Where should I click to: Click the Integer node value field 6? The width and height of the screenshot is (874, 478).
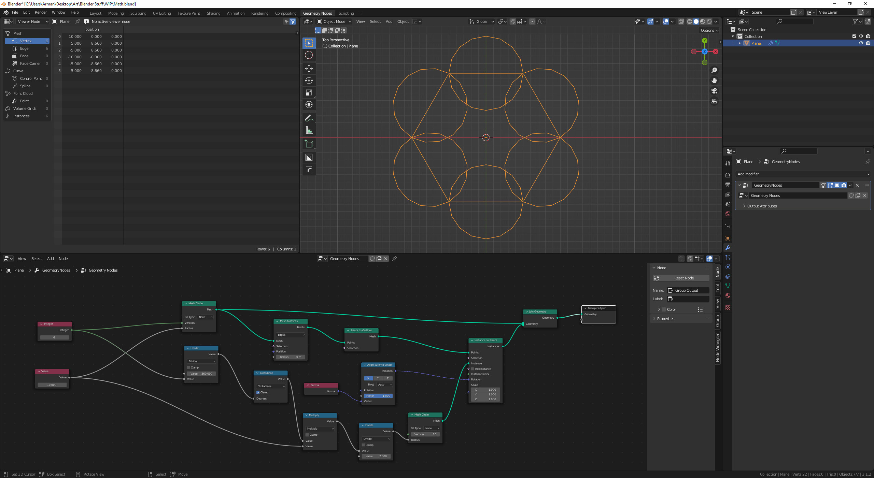tap(54, 337)
